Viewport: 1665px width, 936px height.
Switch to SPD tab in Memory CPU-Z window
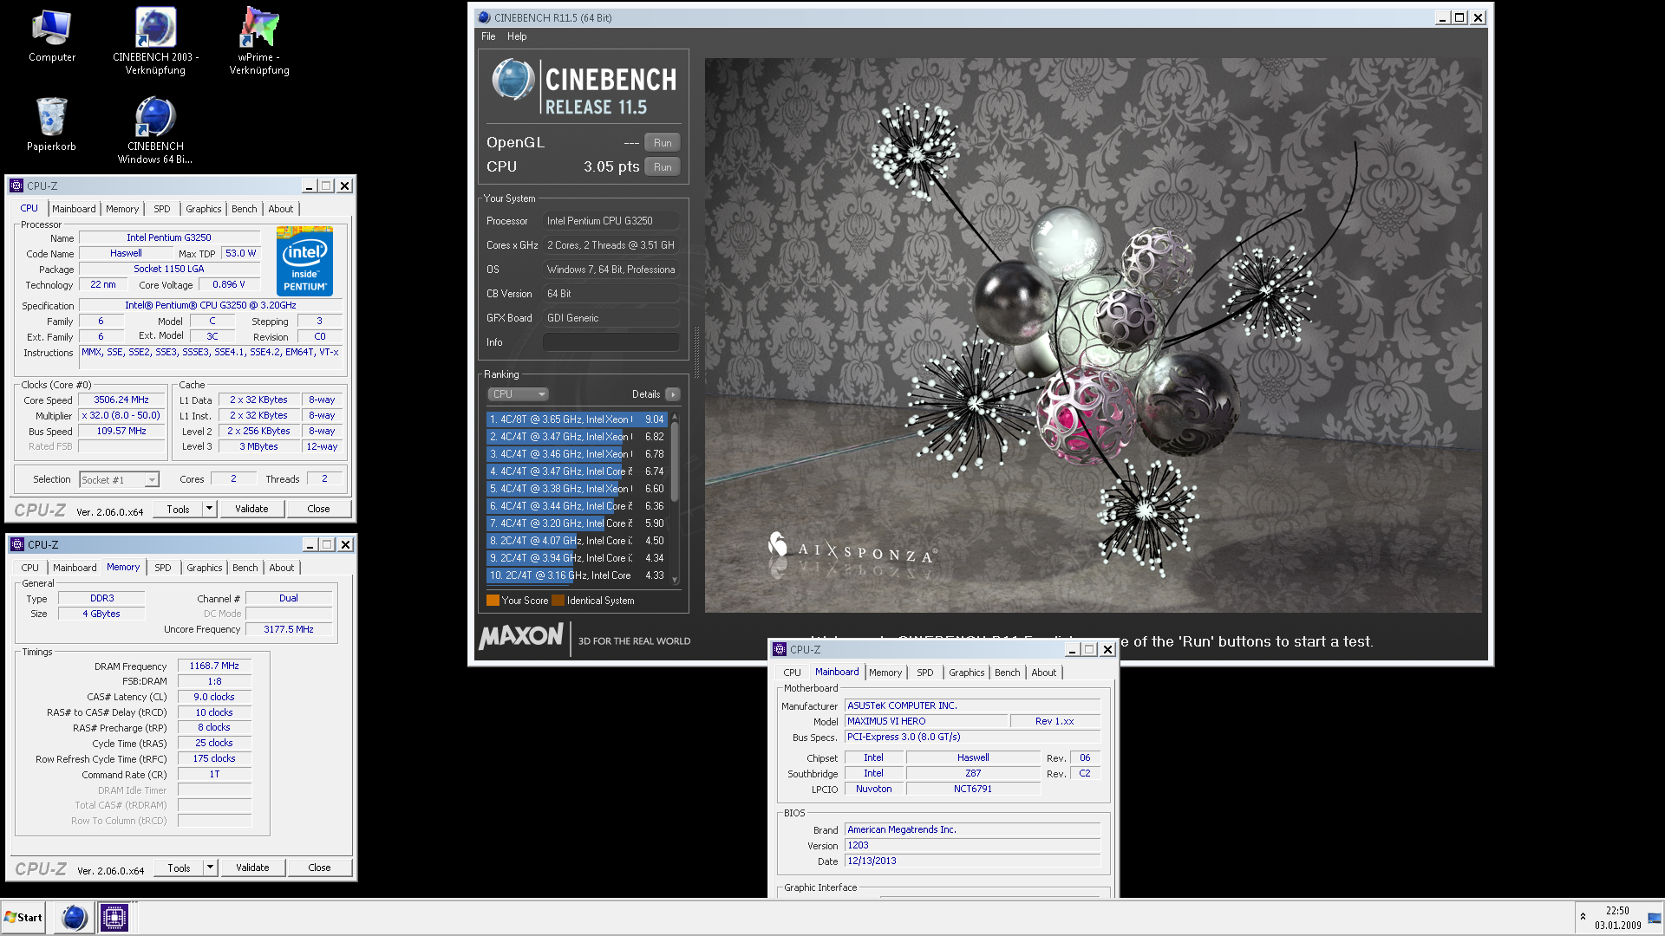click(x=163, y=568)
